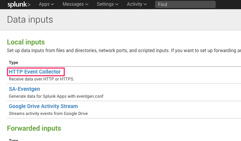
Task: Open Google Drive Activity Stream input
Action: click(43, 106)
